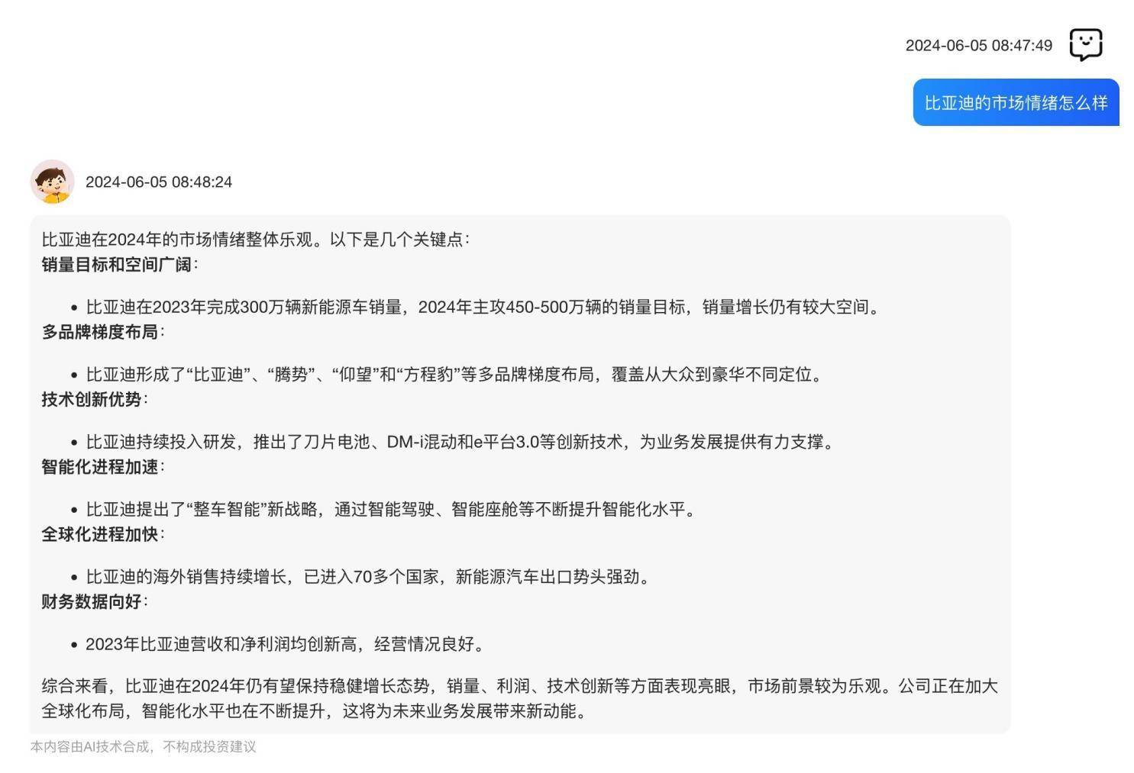
Task: Click the summary paragraph starting with 综合来看
Action: [519, 698]
